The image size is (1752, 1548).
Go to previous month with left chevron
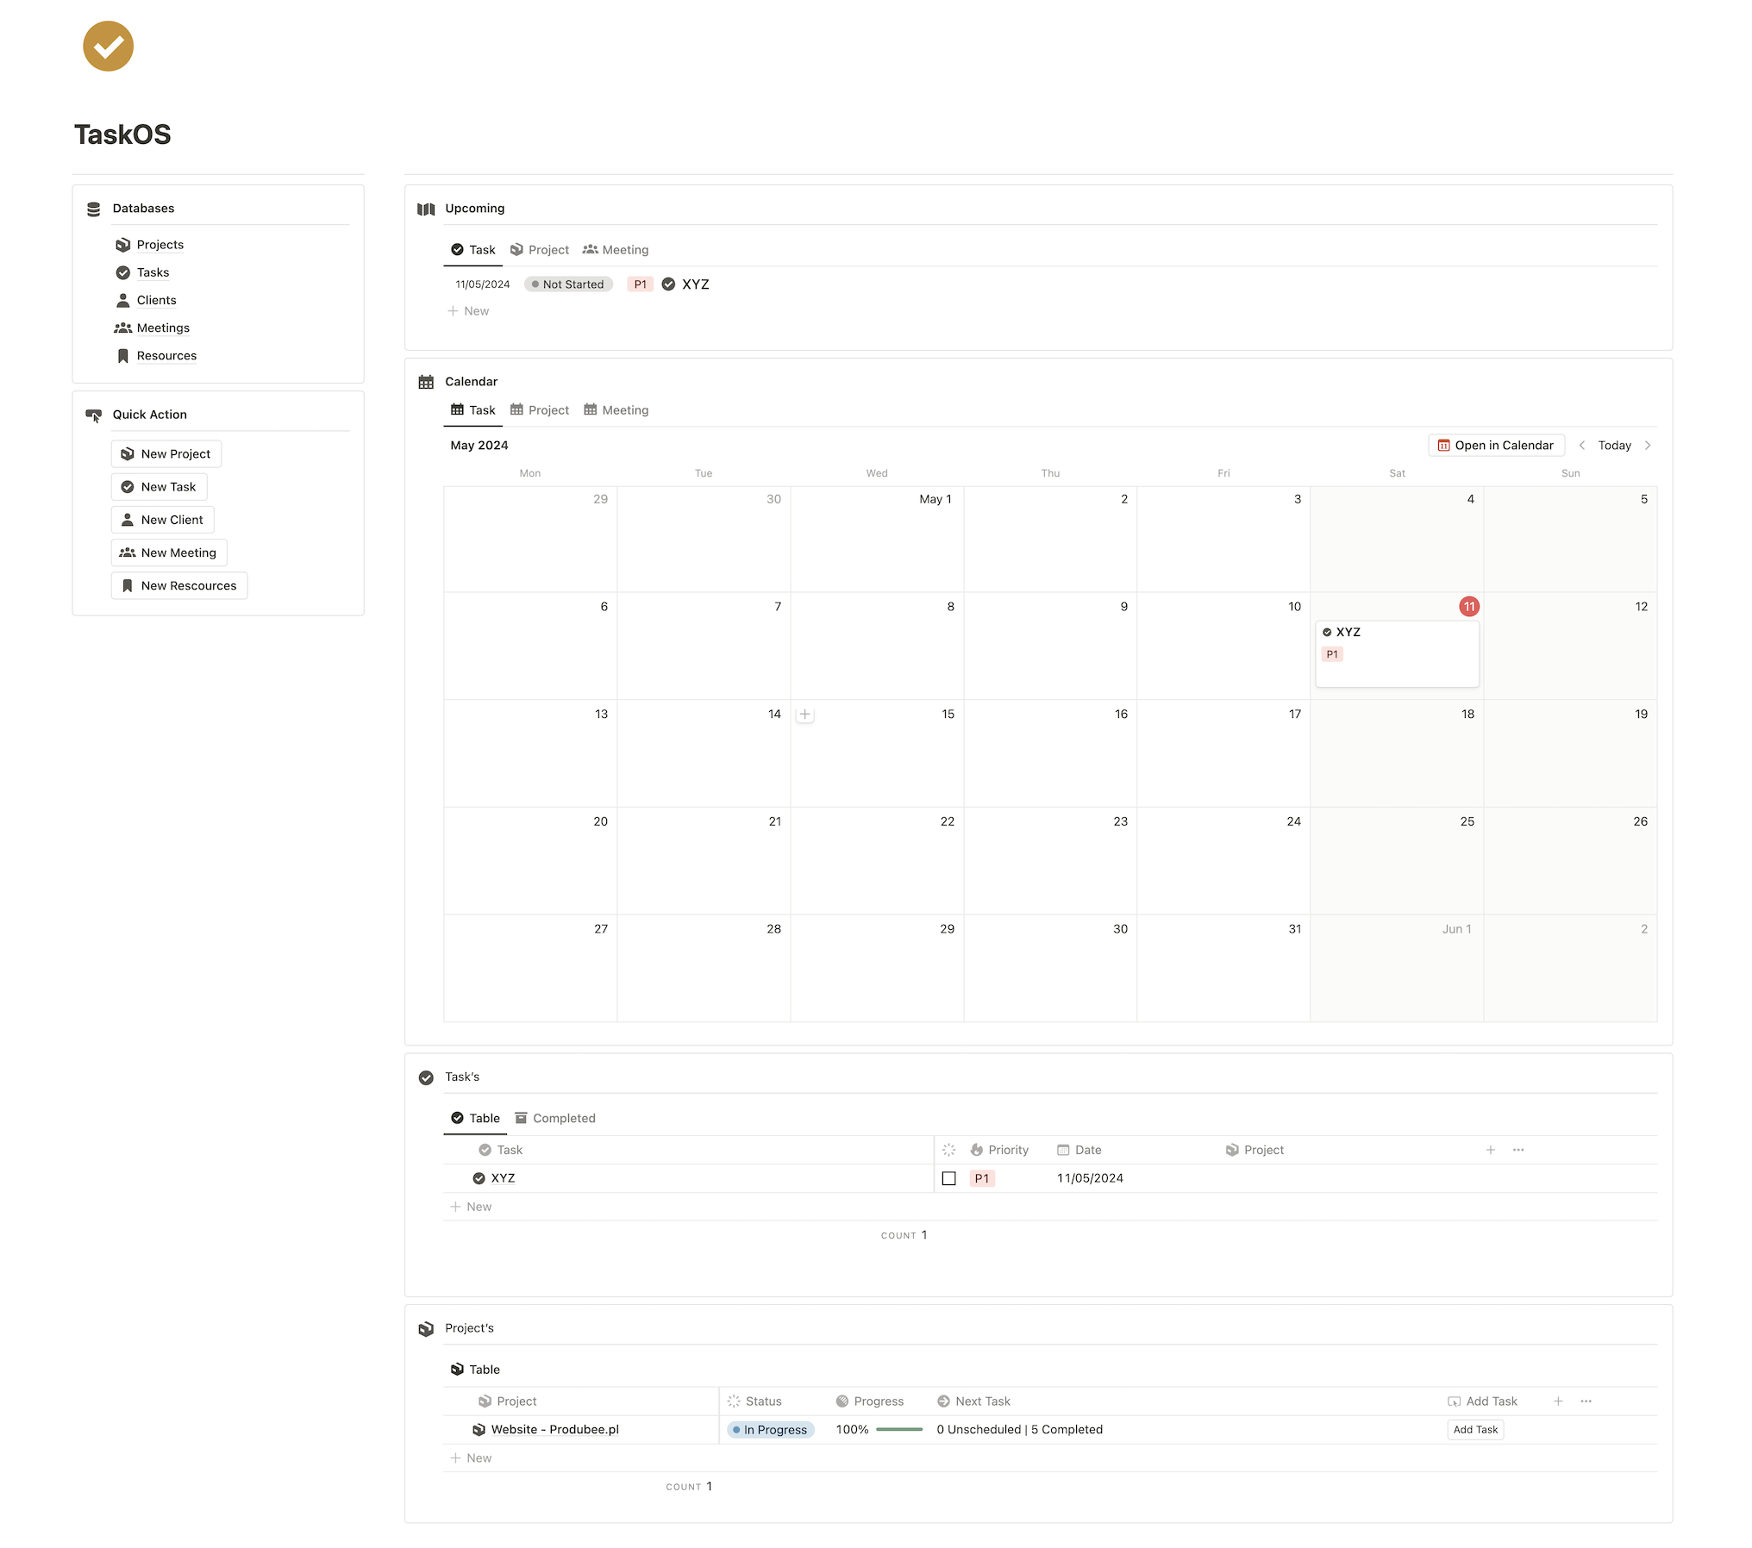pyautogui.click(x=1582, y=446)
